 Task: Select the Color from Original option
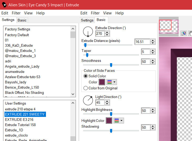click(100, 88)
